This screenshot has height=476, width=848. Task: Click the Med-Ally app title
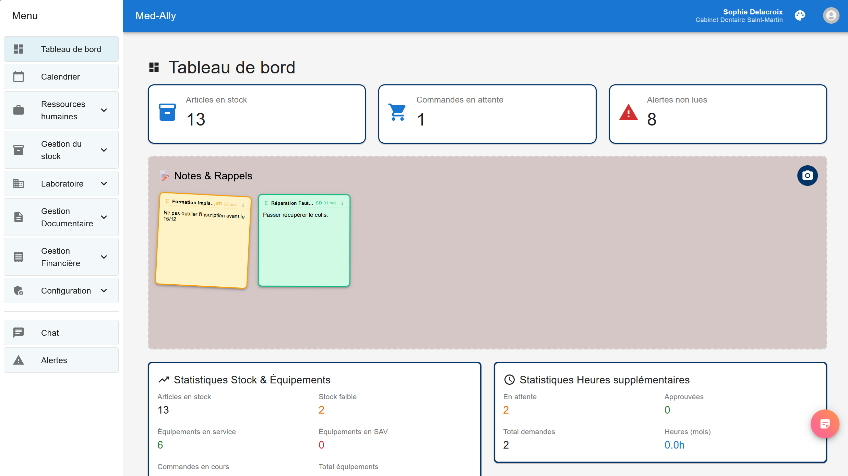click(x=156, y=16)
